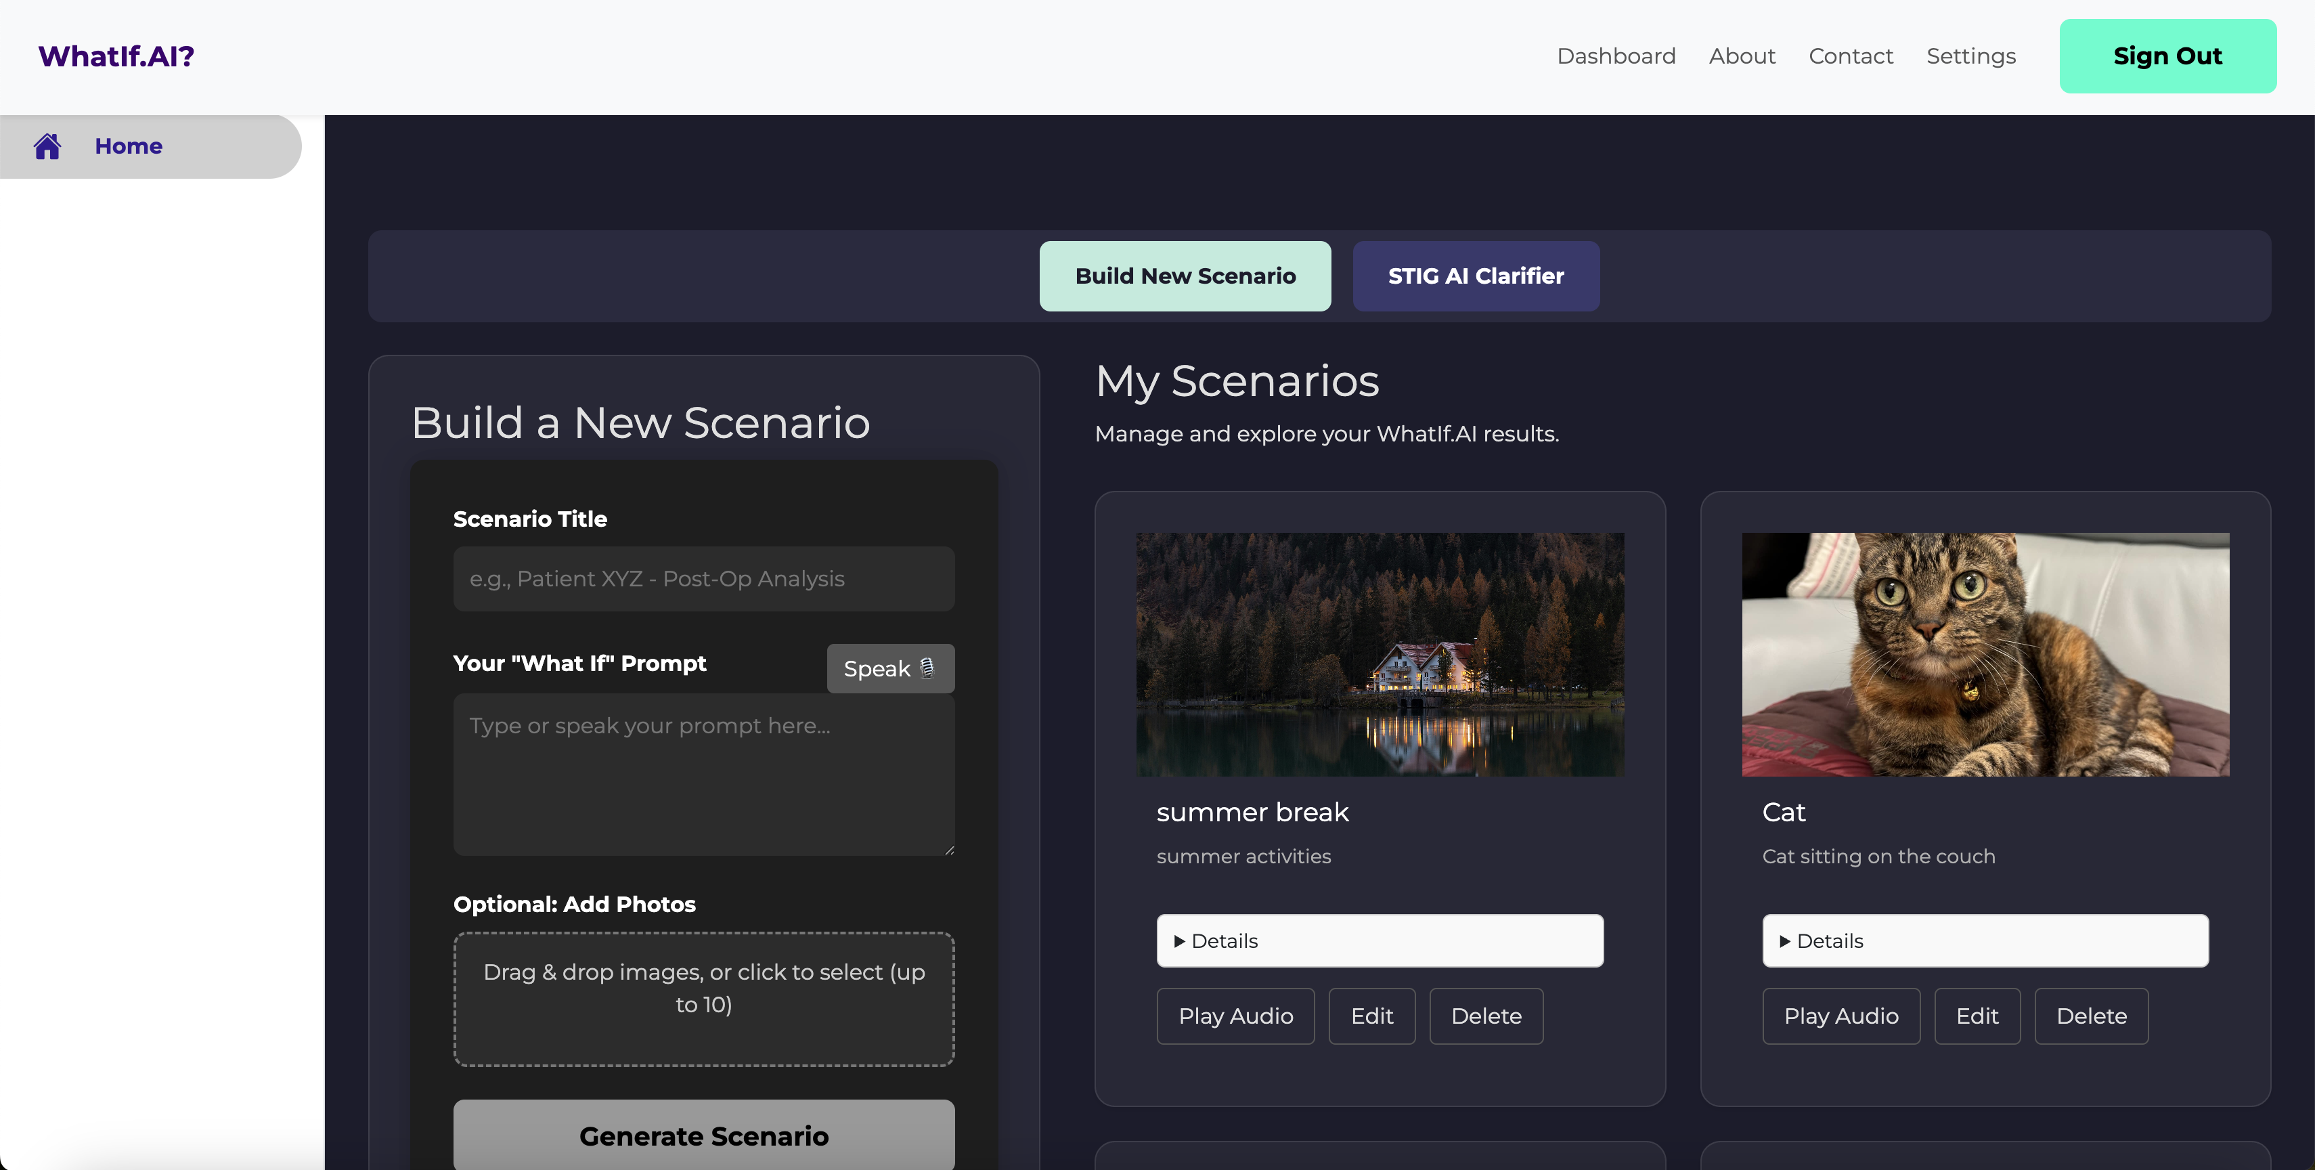Click the WhatIf.AI? logo

click(116, 56)
